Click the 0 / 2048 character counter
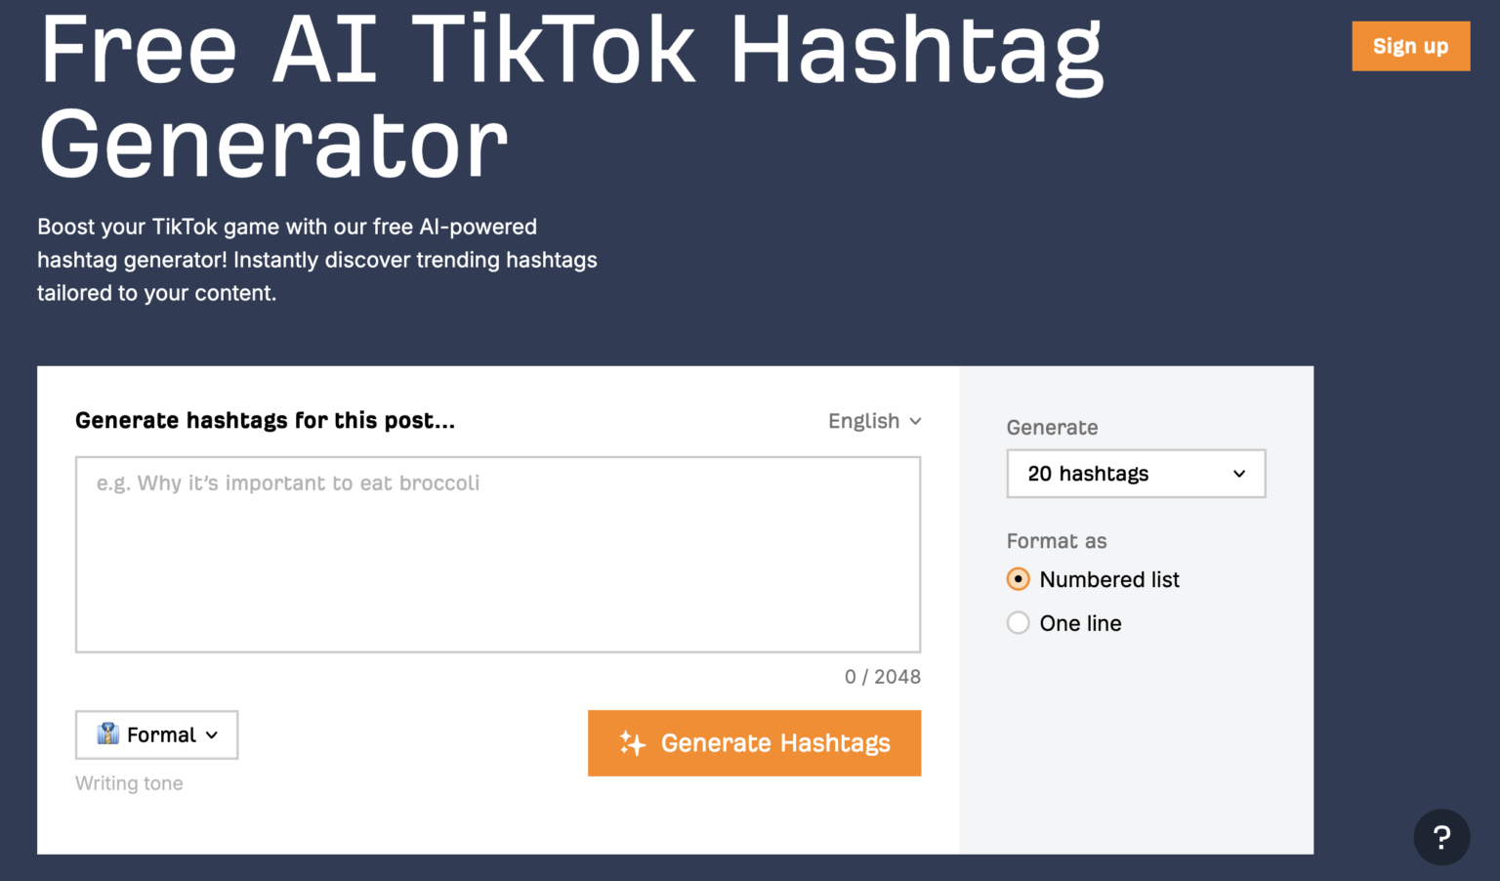 [x=883, y=676]
